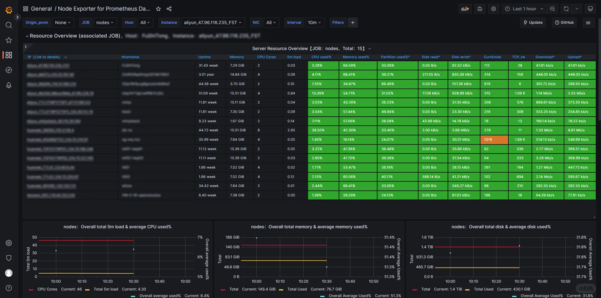
Task: Expand the sidebar with the arrow toggle
Action: (18, 17)
